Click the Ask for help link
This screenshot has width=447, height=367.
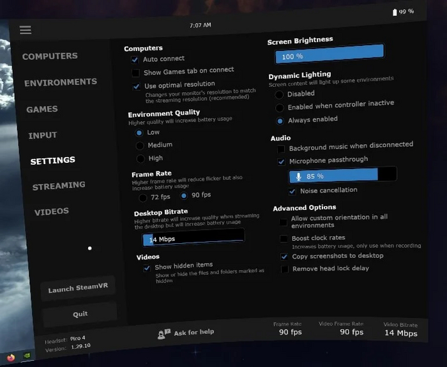[194, 333]
